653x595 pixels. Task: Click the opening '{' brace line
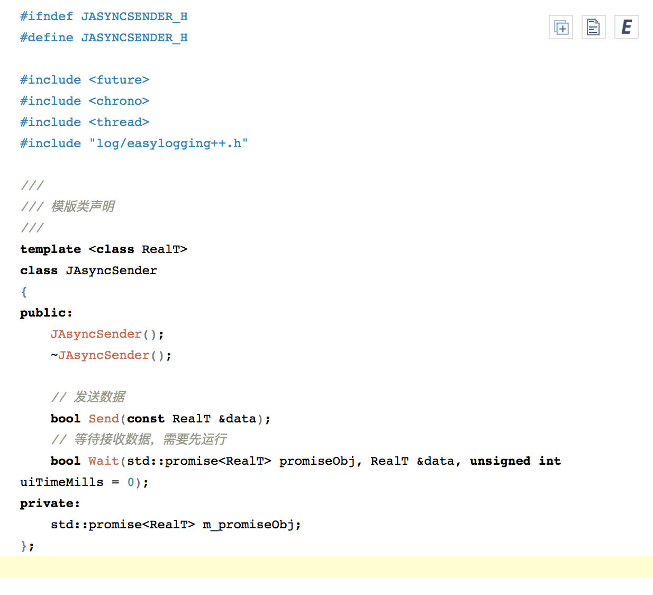pyautogui.click(x=24, y=292)
